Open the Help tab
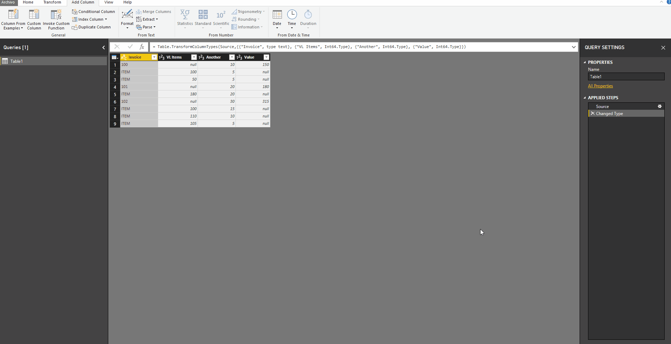Screen dimensions: 671x344 click(128, 2)
